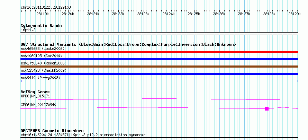Select the Cytogenetic Bands track title

[x=41, y=26]
